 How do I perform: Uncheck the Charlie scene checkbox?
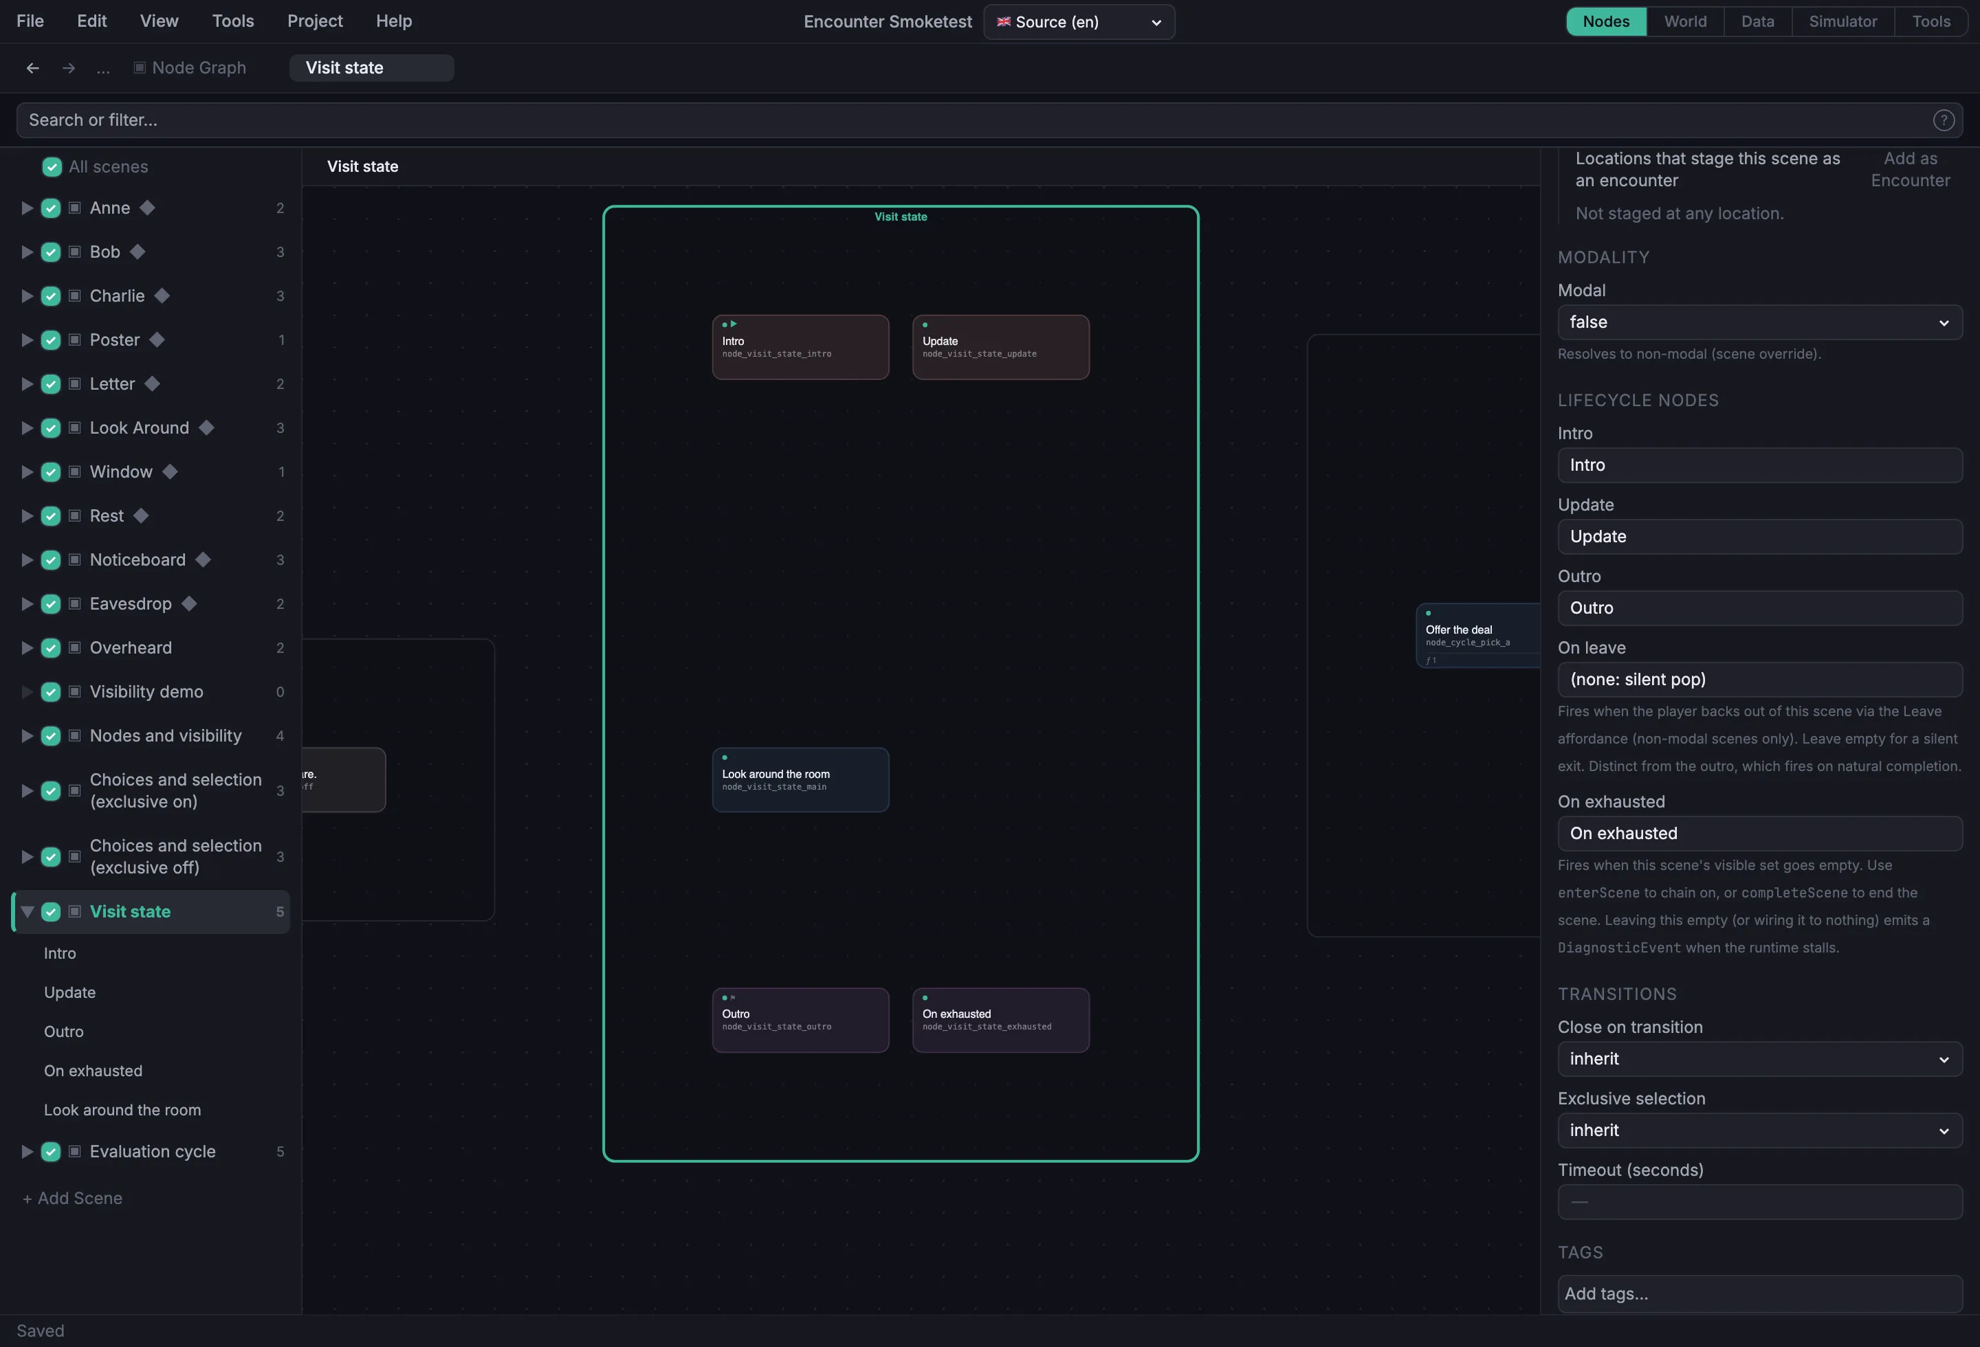tap(51, 296)
